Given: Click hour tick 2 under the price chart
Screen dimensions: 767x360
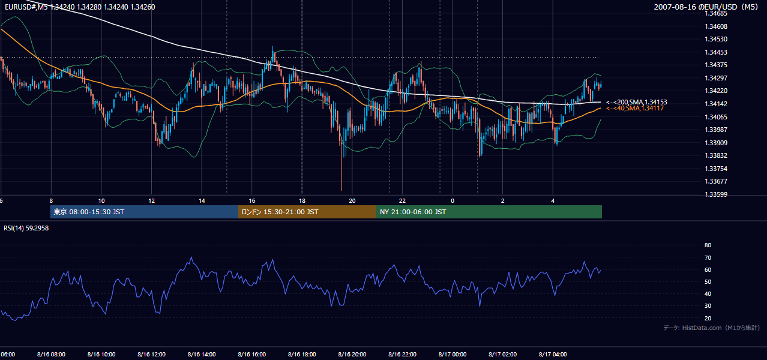Looking at the screenshot, I should point(502,200).
